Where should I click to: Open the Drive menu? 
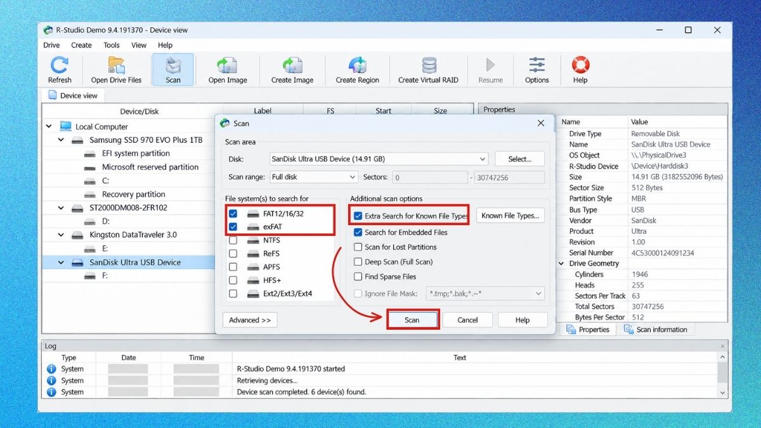tap(51, 45)
